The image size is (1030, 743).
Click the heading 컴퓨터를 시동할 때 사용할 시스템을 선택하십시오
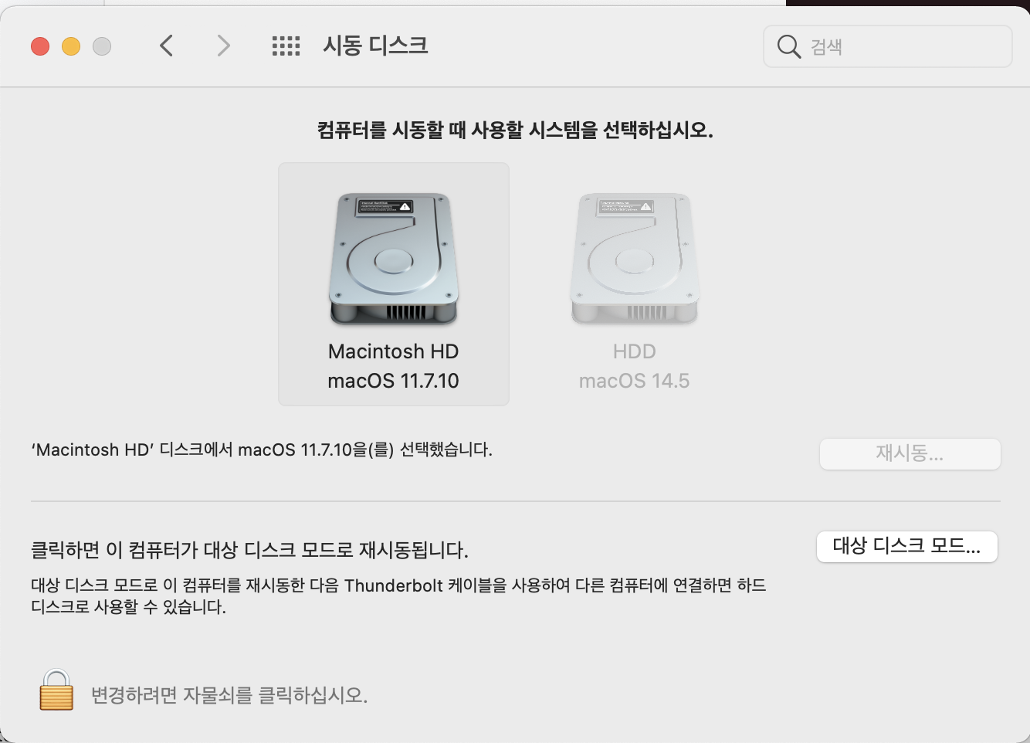click(x=515, y=130)
